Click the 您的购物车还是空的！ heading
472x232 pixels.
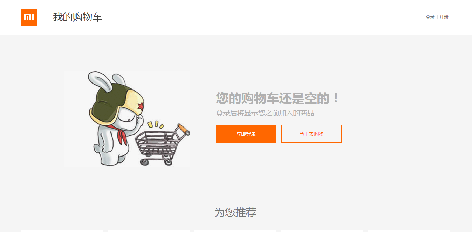pyautogui.click(x=278, y=98)
